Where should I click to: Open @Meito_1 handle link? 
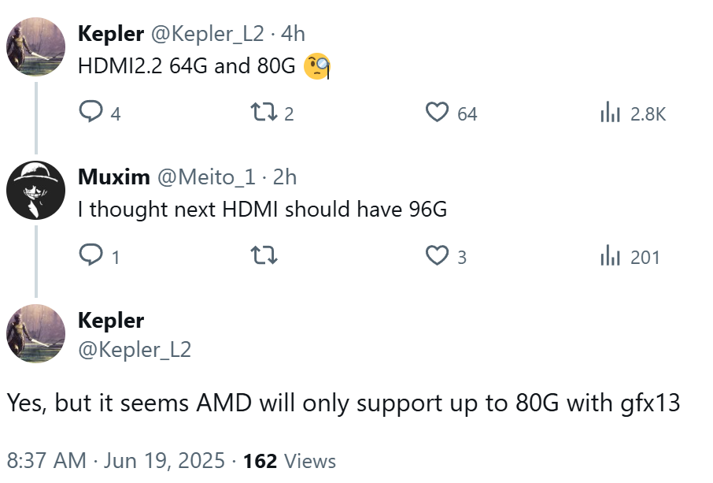pyautogui.click(x=205, y=176)
